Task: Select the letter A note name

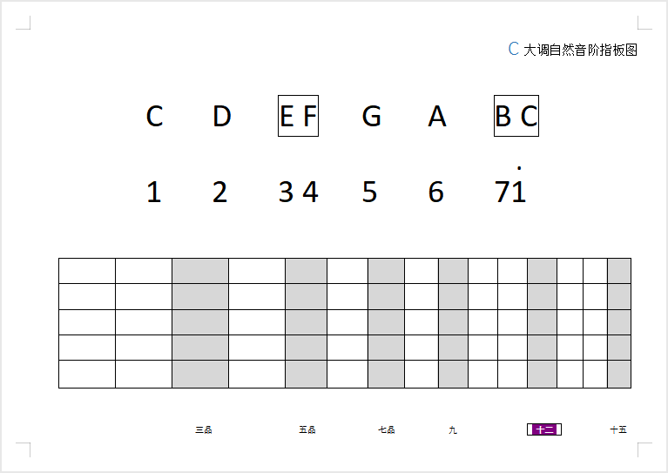Action: click(437, 116)
